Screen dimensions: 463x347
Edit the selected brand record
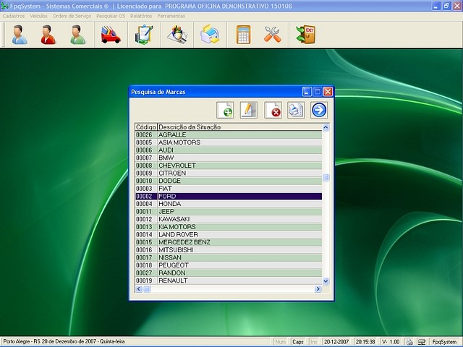coord(249,110)
